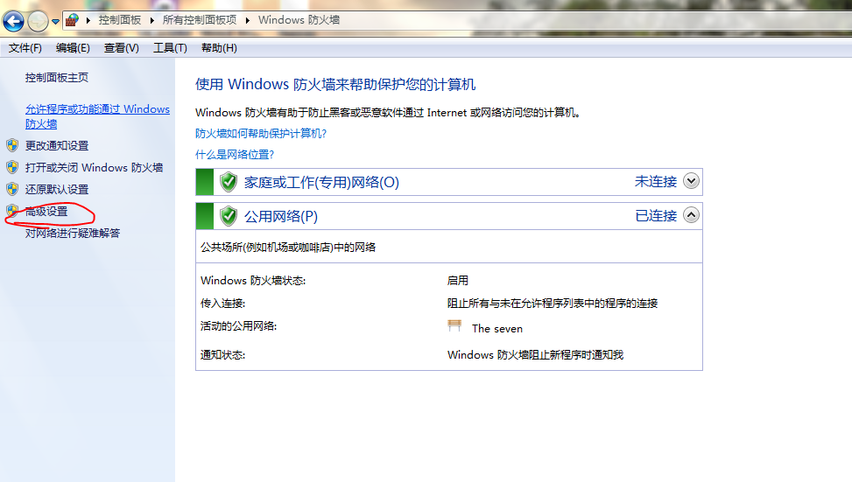Image resolution: width=852 pixels, height=482 pixels.
Task: Click green shield icon for 公用网络
Action: coord(229,216)
